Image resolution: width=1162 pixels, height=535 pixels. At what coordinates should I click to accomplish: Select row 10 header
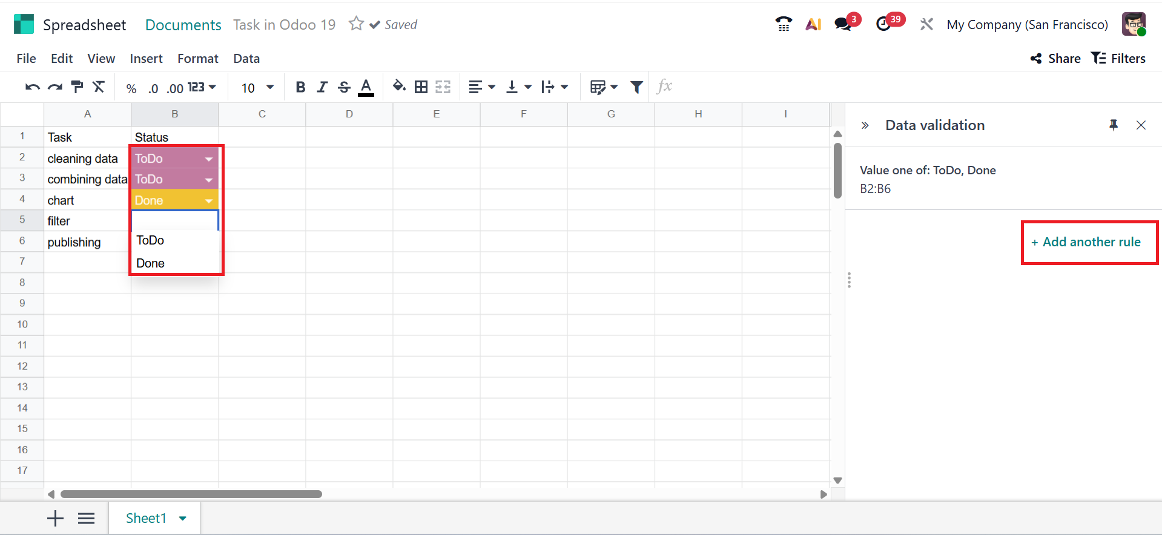click(22, 324)
